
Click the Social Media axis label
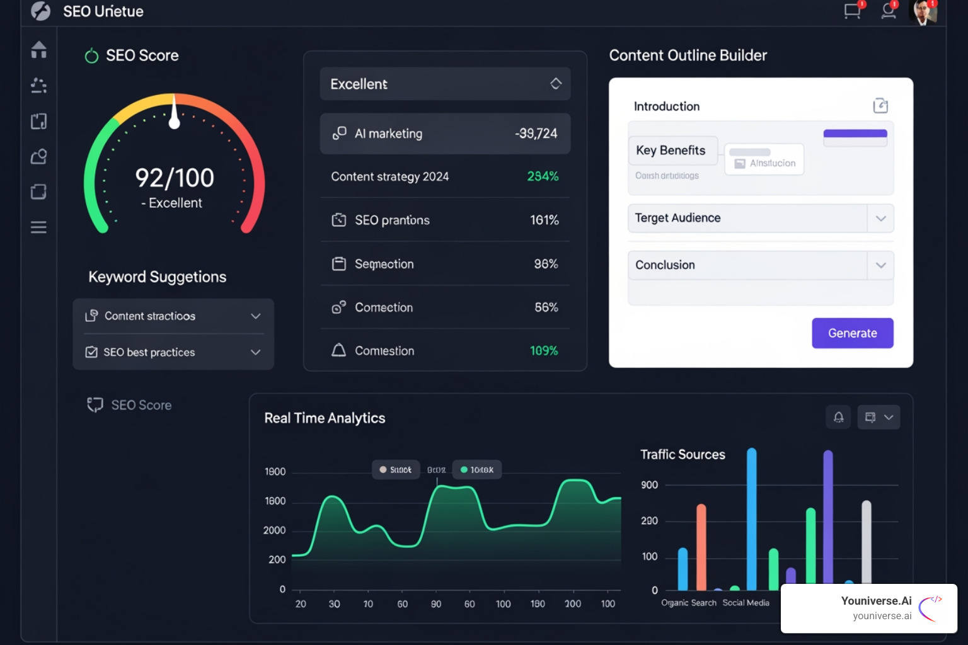[746, 603]
